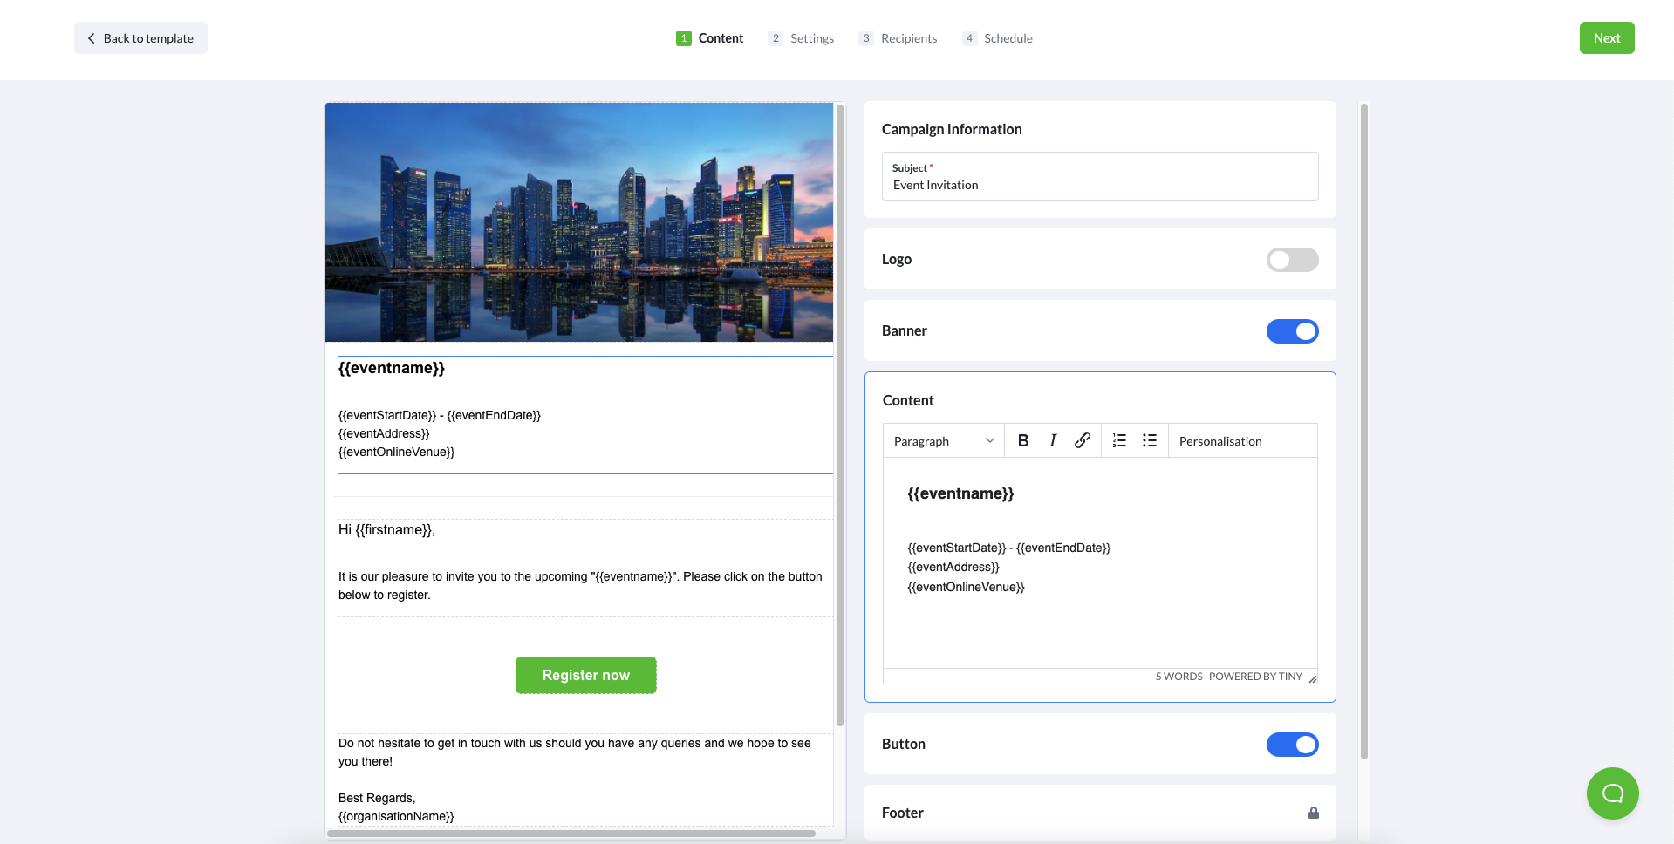Click the preview pane horizontal scrollbar

pos(571,834)
